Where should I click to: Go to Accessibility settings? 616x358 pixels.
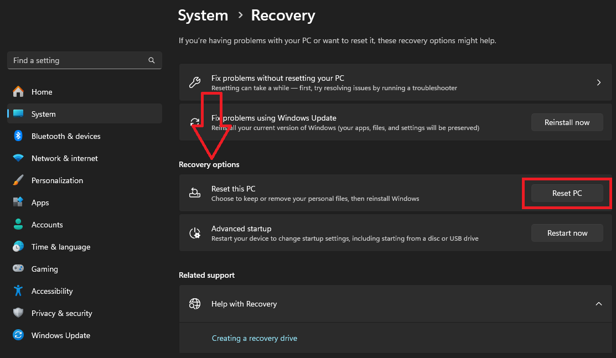pos(52,291)
